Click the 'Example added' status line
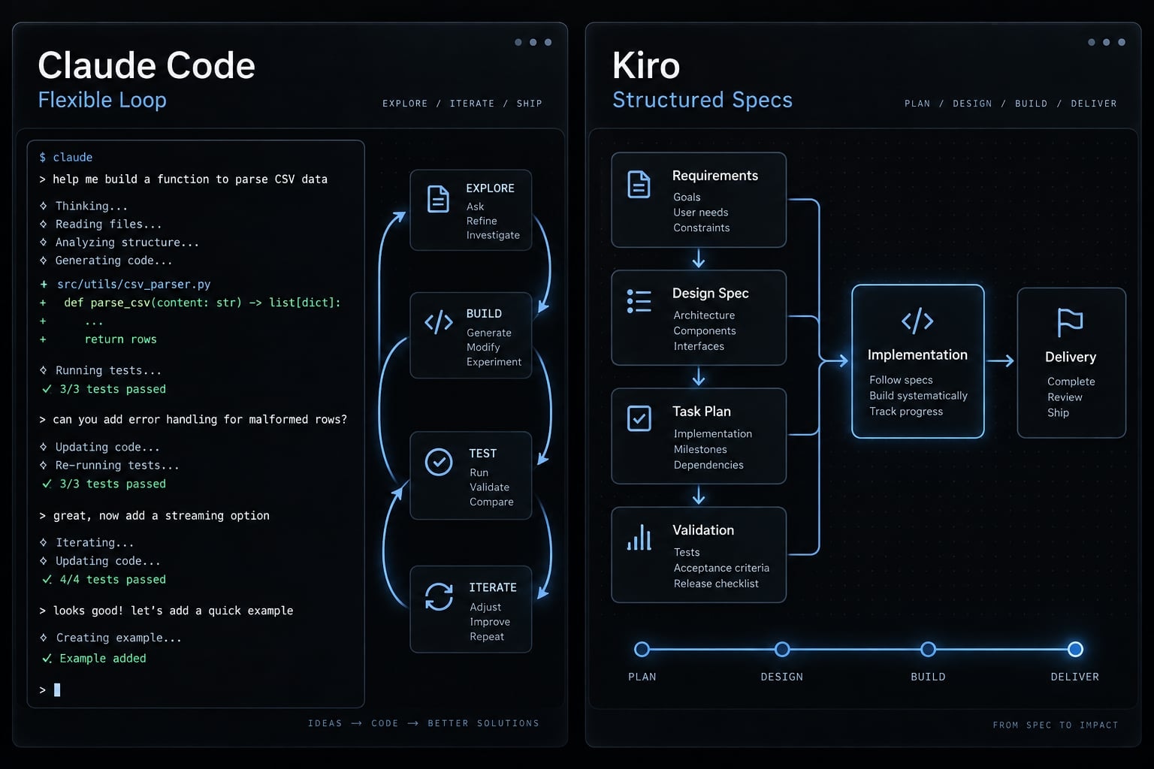The image size is (1154, 769). [95, 658]
